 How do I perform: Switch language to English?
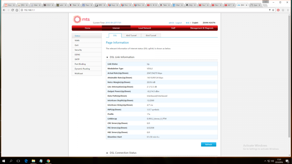(x=195, y=23)
